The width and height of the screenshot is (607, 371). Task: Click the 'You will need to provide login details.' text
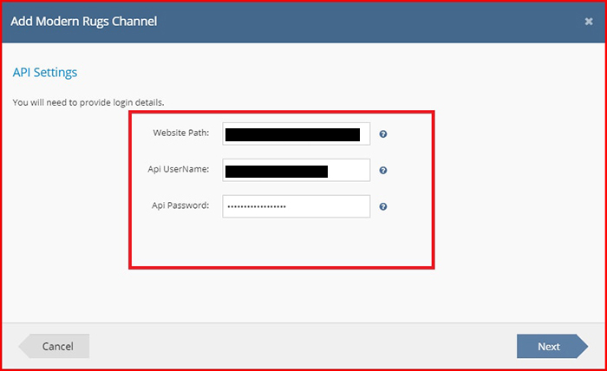click(x=88, y=102)
